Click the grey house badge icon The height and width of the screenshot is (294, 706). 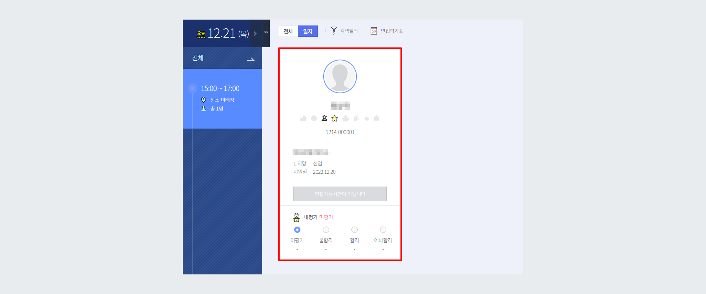(x=377, y=118)
